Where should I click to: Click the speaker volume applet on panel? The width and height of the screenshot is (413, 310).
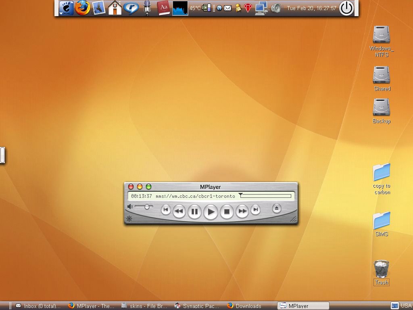[277, 8]
